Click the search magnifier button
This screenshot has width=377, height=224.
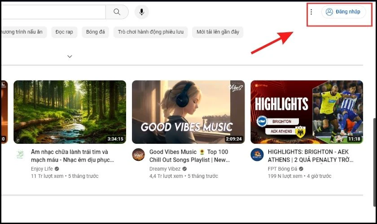click(x=117, y=12)
